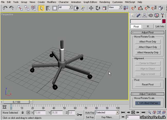Select the Select and Manipulate tool
167x120 pixels.
[83, 8]
